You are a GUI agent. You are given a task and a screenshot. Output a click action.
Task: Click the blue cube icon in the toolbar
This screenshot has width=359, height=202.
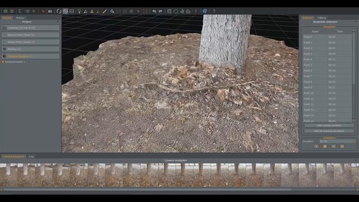point(205,11)
